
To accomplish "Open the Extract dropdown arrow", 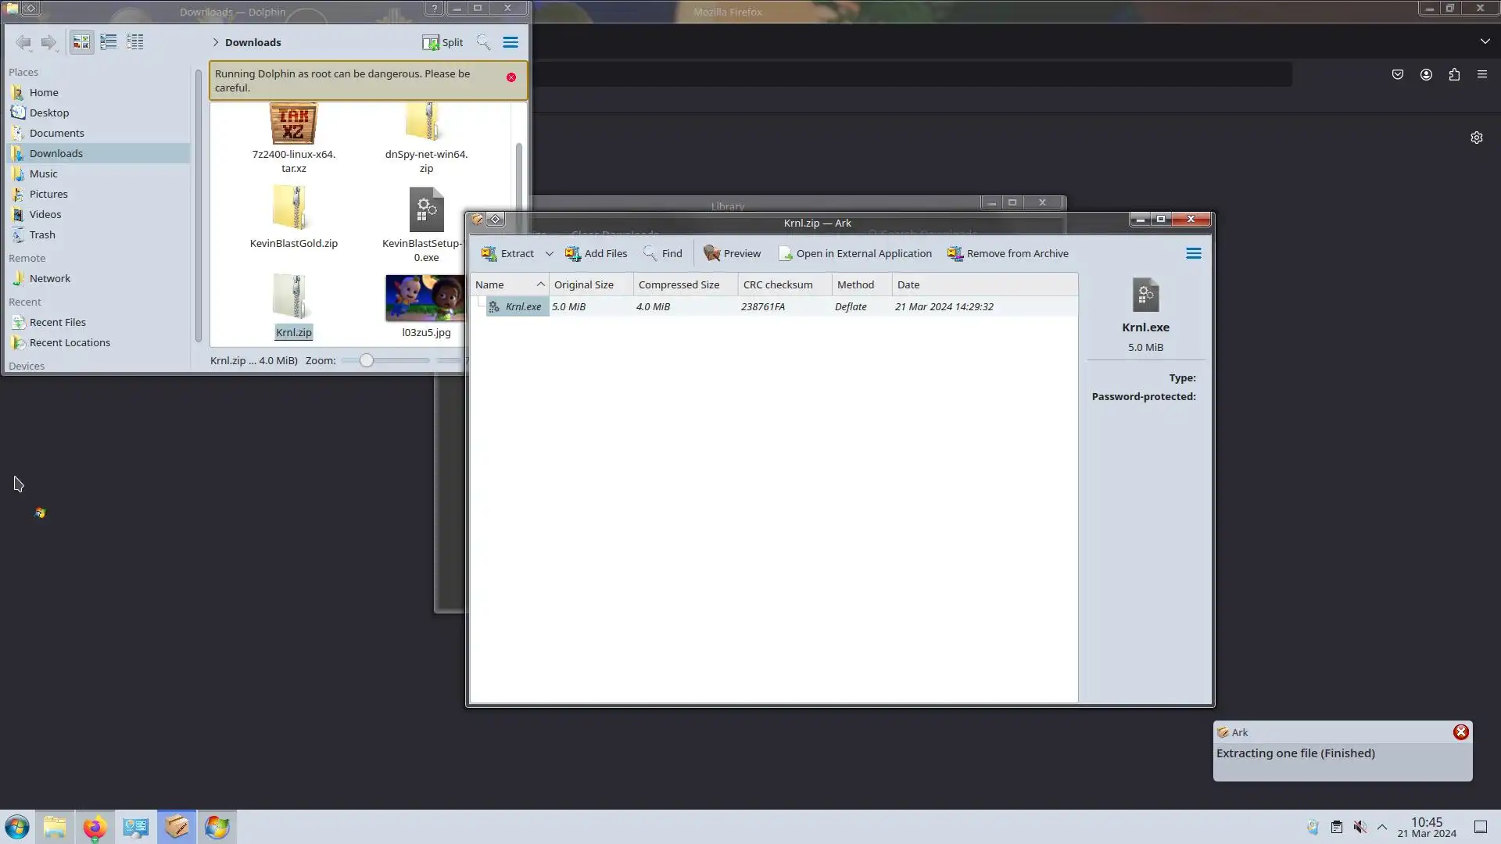I will (549, 253).
